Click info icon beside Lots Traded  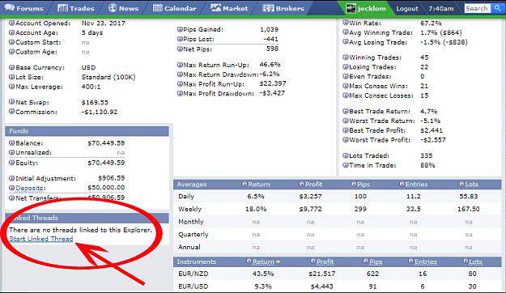(346, 155)
